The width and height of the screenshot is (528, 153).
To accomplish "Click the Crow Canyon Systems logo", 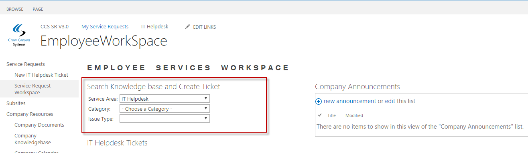I will click(x=19, y=35).
